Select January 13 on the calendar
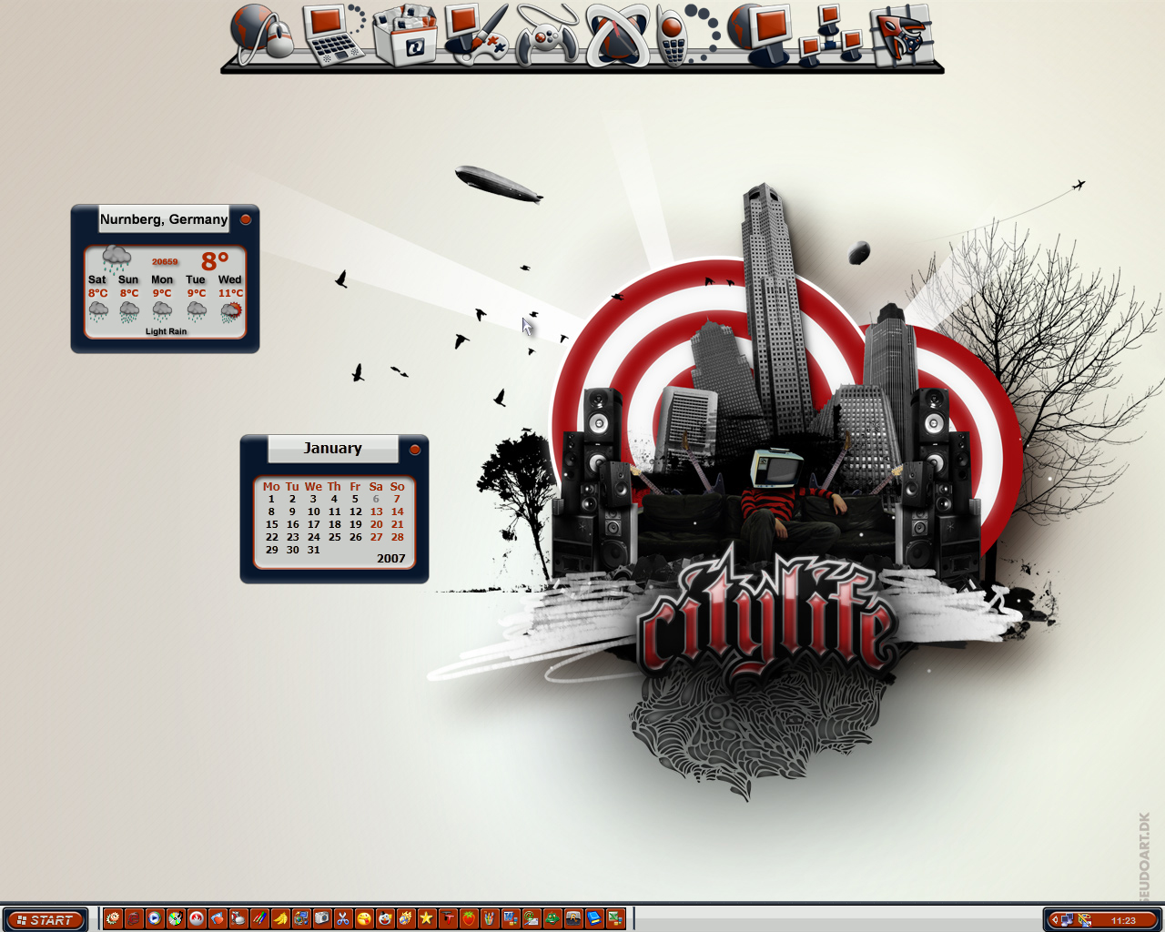Screen dimensions: 1165x932 pos(376,512)
